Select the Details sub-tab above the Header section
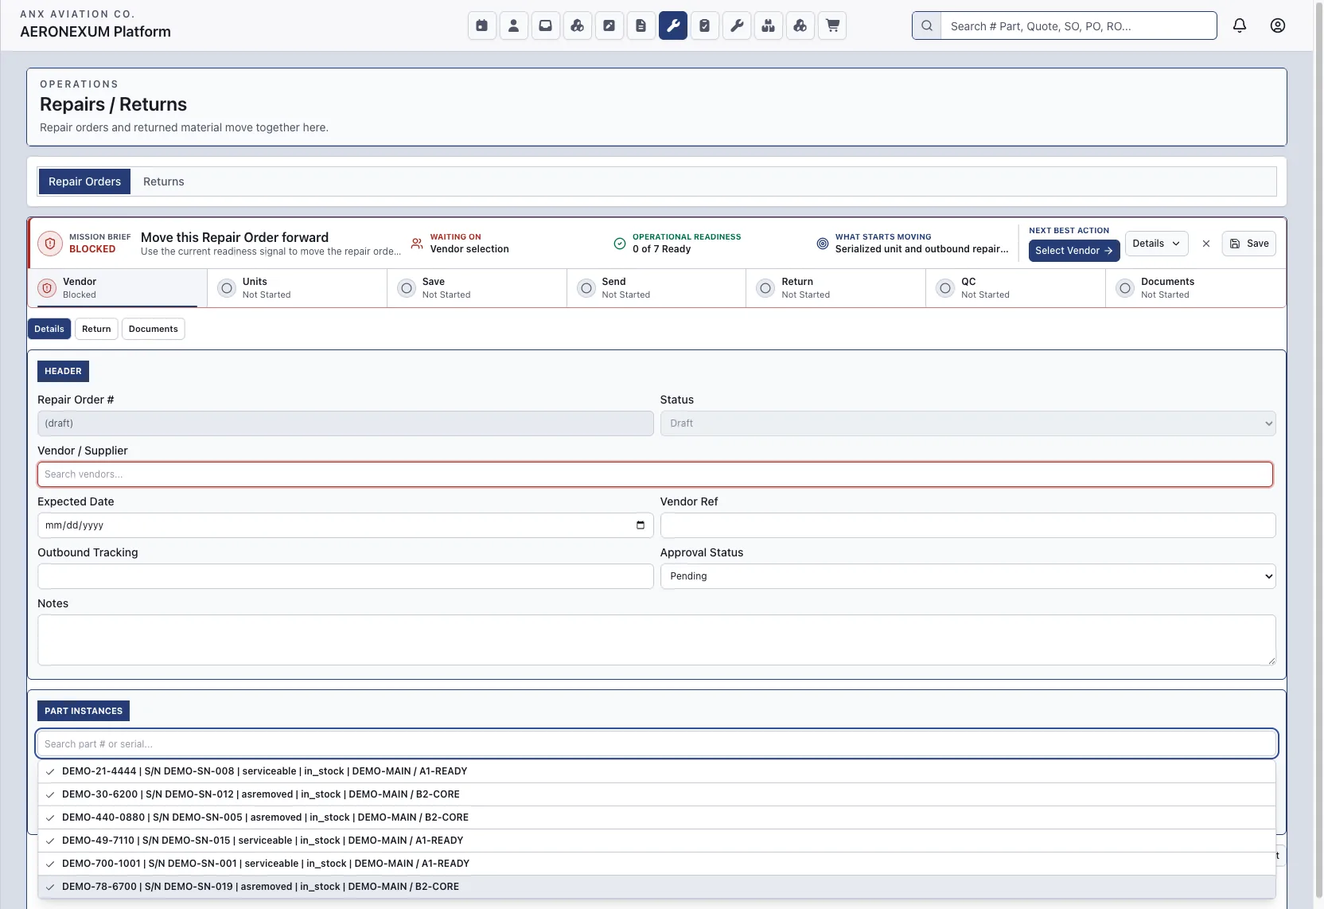The image size is (1324, 909). click(x=49, y=329)
